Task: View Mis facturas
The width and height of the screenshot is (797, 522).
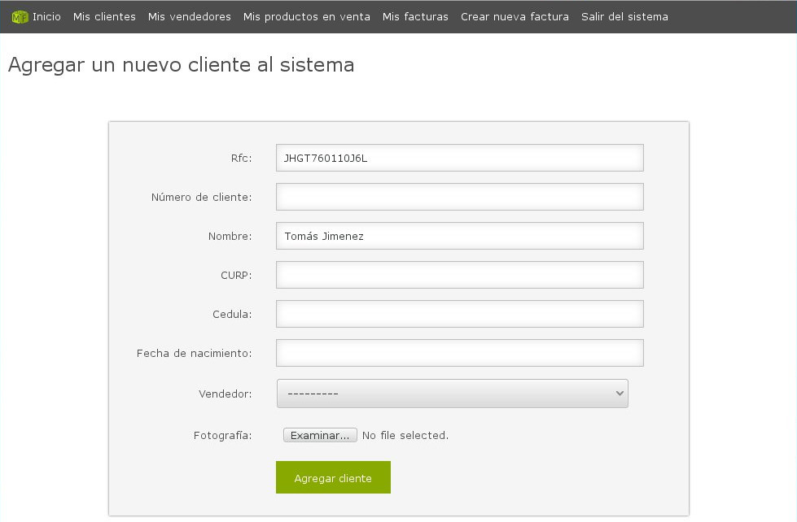Action: pyautogui.click(x=415, y=15)
